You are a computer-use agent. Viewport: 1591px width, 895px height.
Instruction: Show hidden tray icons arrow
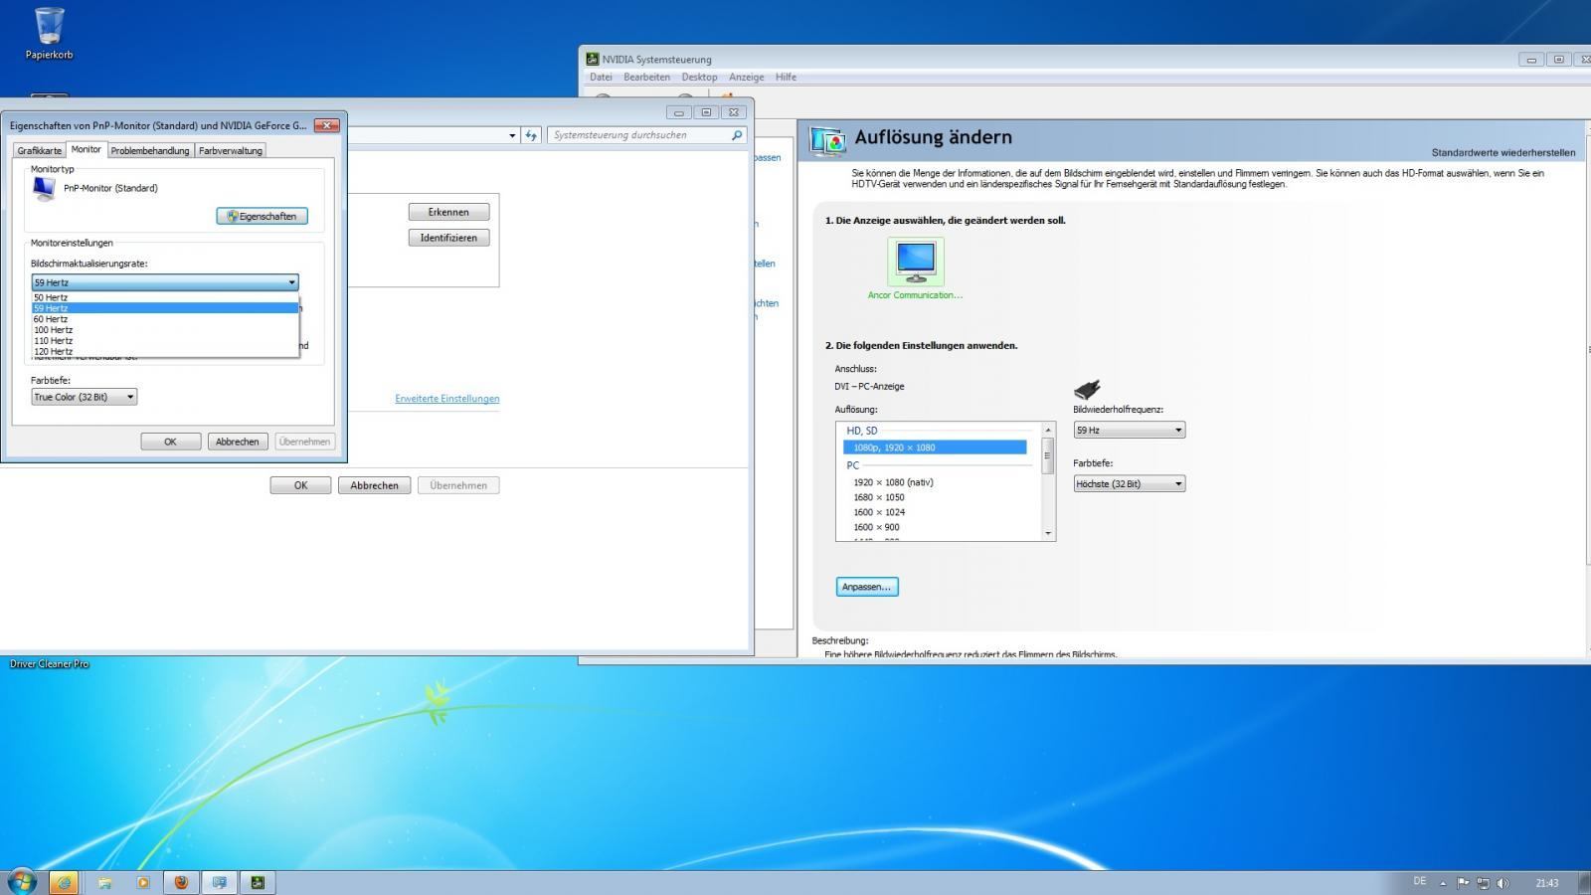pos(1443,883)
